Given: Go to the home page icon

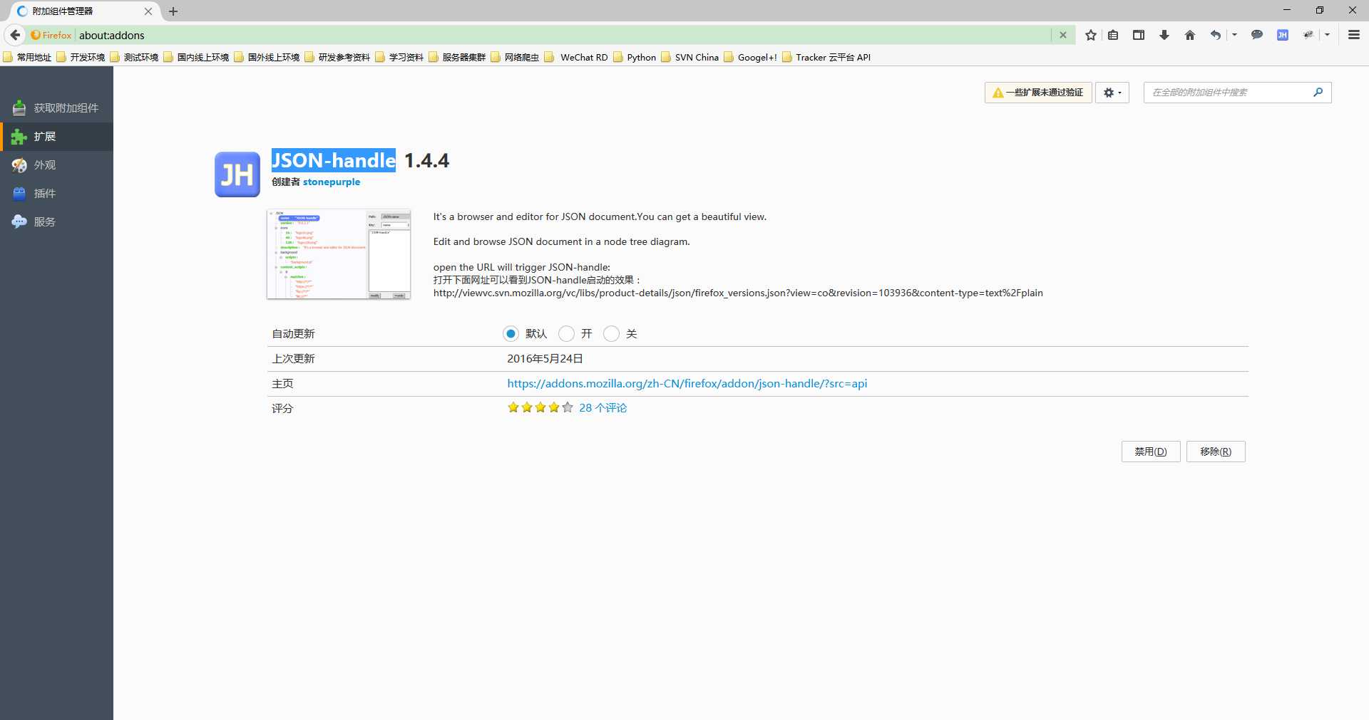Looking at the screenshot, I should (x=1190, y=35).
